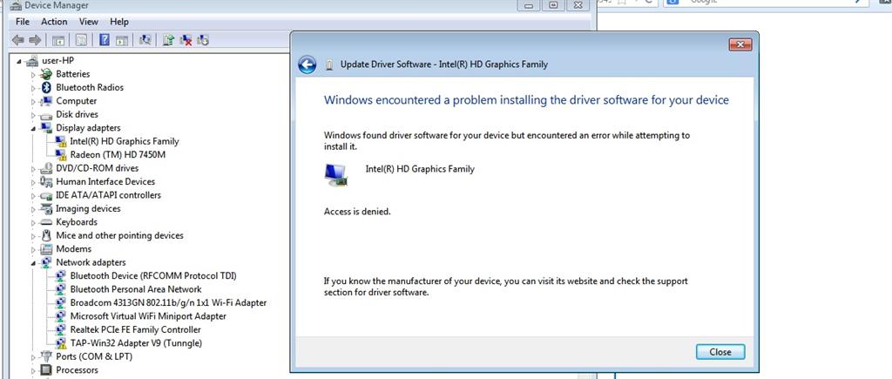Image resolution: width=892 pixels, height=379 pixels.
Task: Expand the Human Interface Devices node arrow
Action: (x=34, y=182)
